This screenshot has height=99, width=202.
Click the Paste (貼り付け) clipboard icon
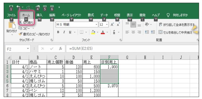coord(12,25)
